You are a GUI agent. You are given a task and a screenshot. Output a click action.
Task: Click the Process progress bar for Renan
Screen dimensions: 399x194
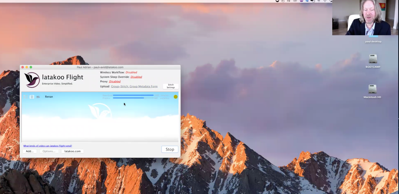(x=133, y=98)
